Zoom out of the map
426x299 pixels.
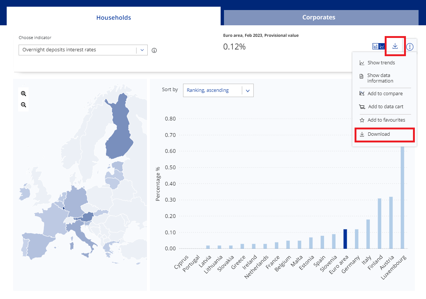[23, 105]
